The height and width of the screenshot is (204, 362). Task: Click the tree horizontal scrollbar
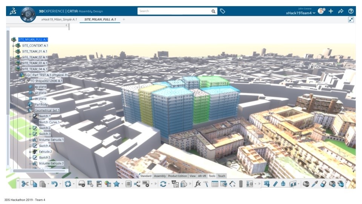(29, 171)
